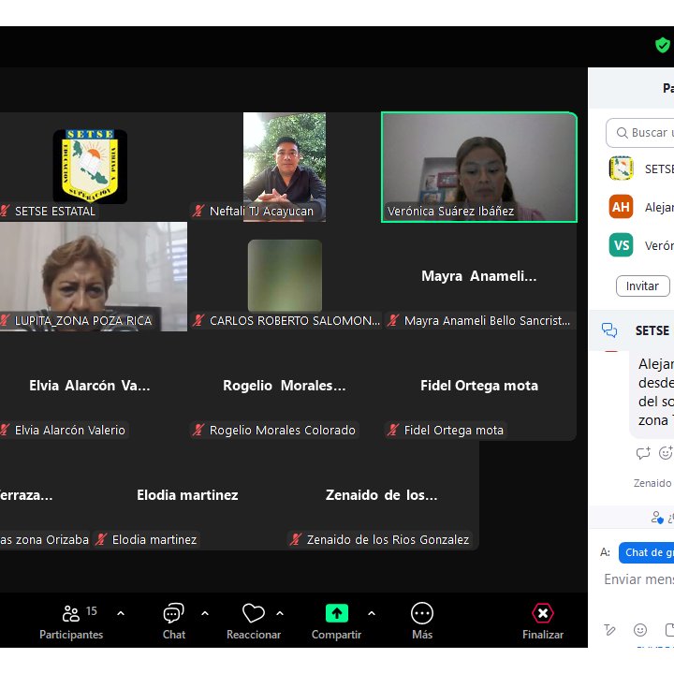Click the green Compartir share icon

[336, 613]
